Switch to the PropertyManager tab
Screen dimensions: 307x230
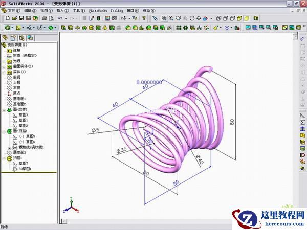(x=13, y=38)
